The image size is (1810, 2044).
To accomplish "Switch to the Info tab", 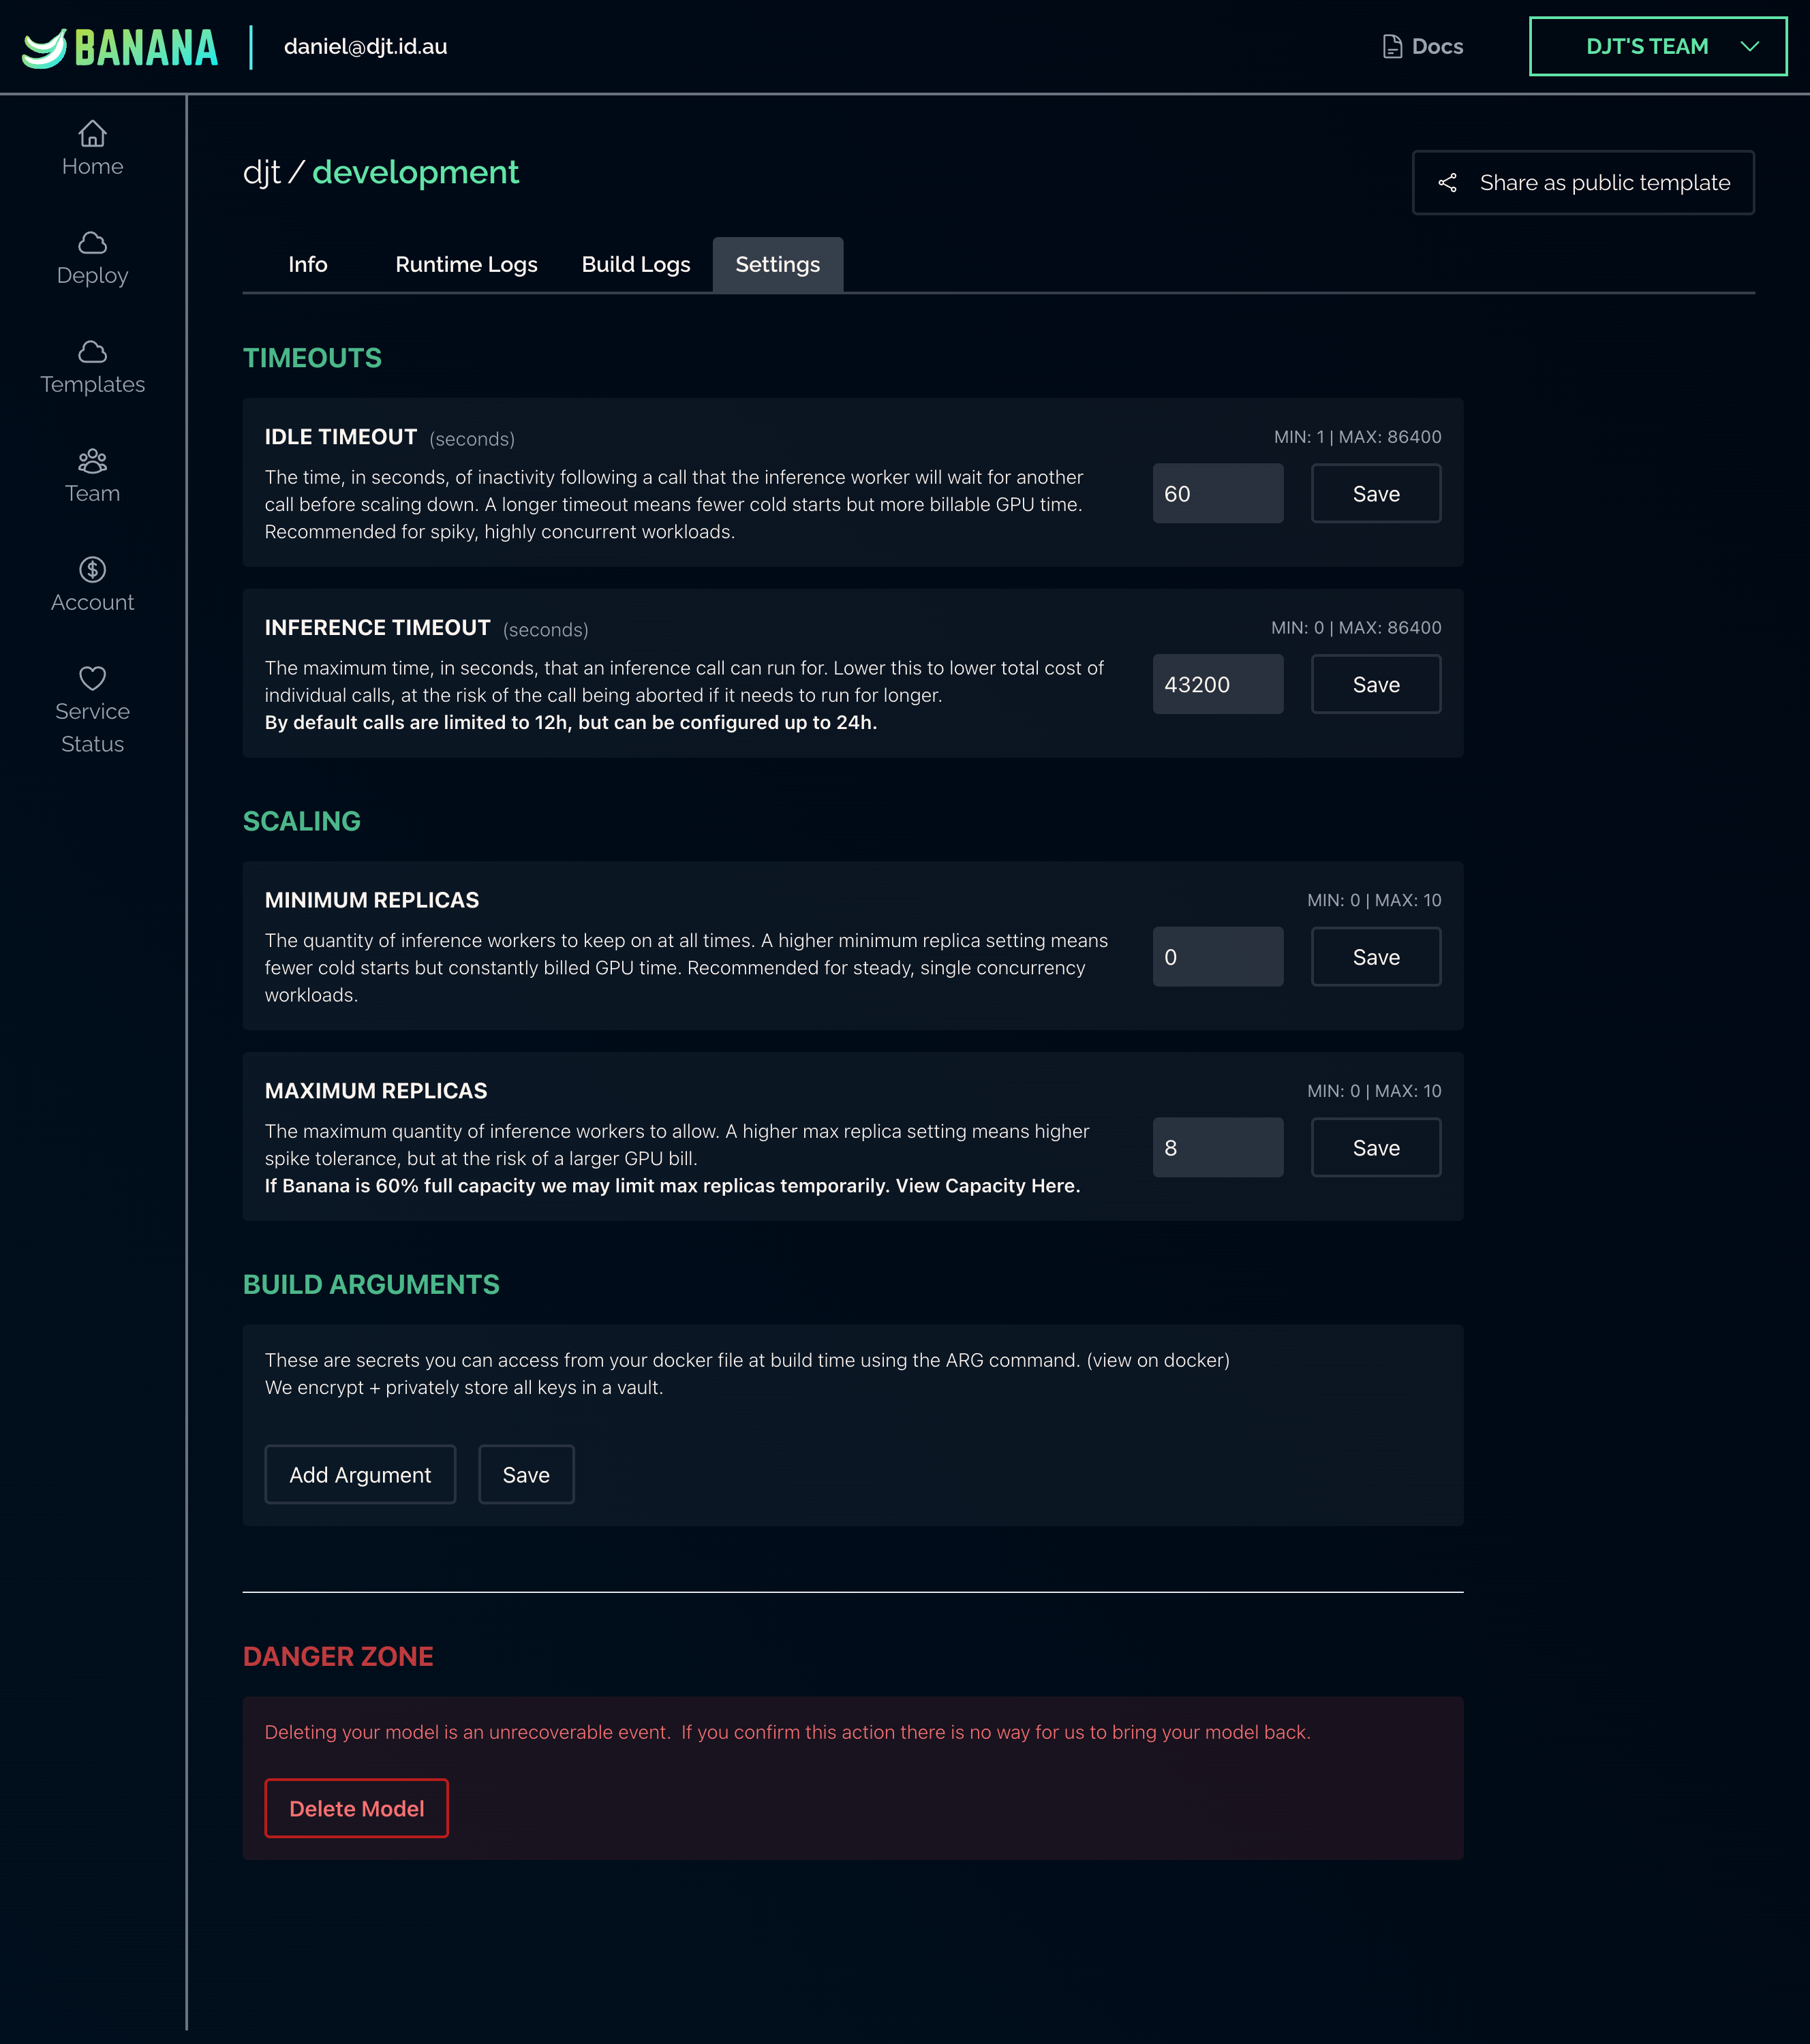I will point(307,265).
